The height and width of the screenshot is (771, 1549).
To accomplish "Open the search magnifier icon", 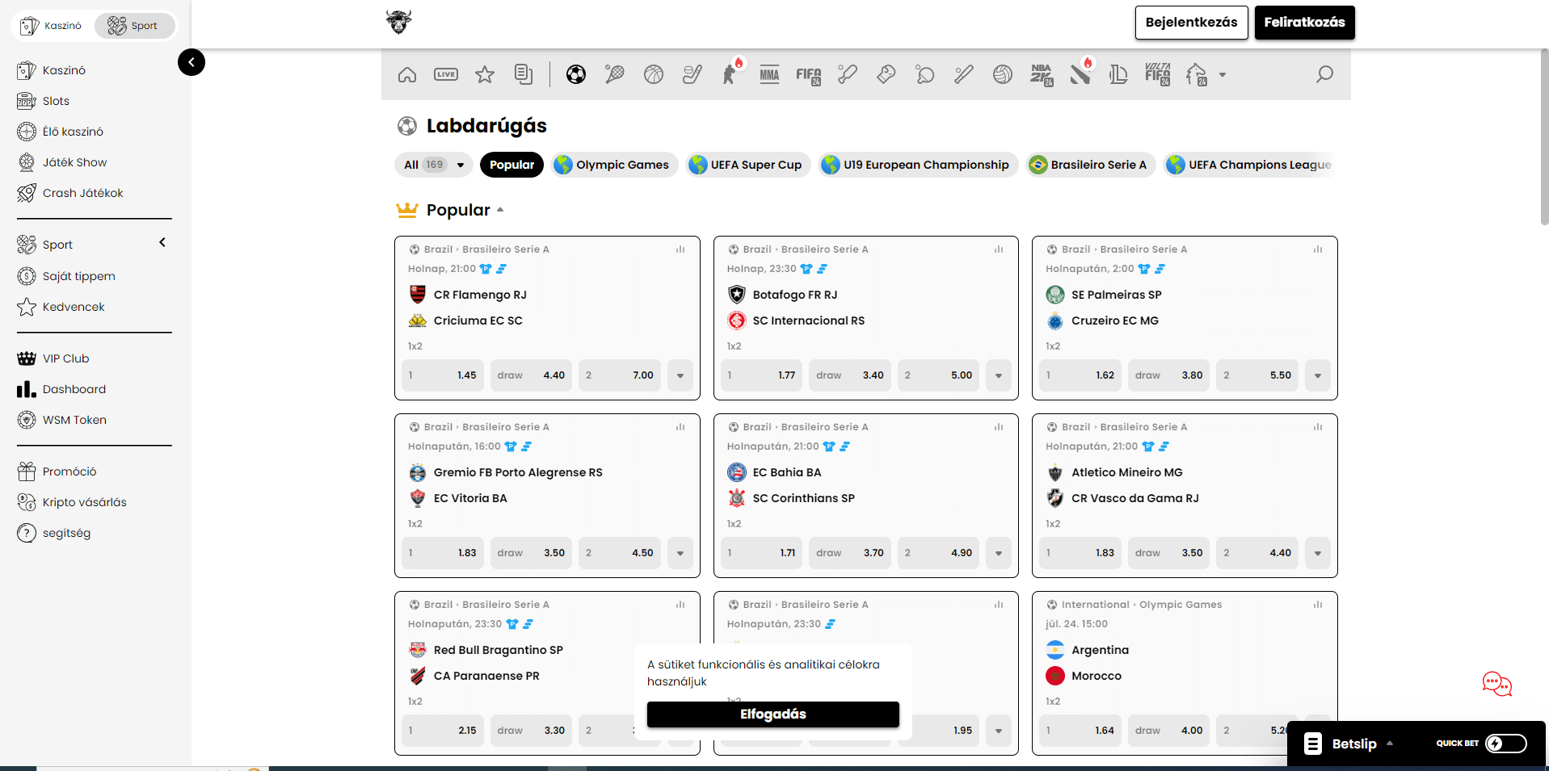I will 1324,75.
